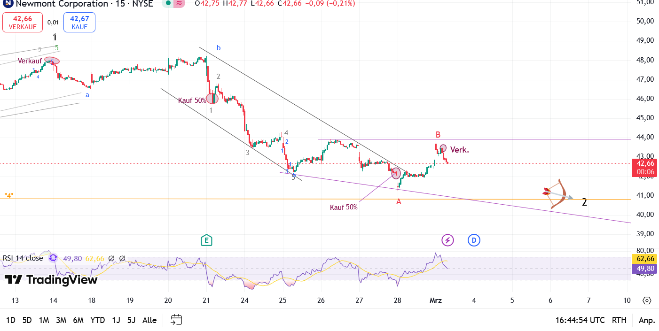
Task: Click the RSI refresh circular icon
Action: point(53,258)
